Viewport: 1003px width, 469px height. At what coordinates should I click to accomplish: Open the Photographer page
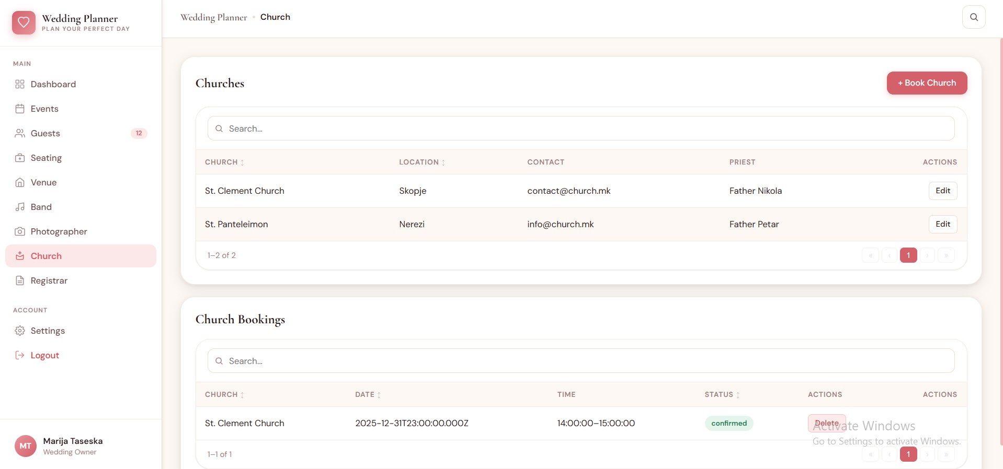[59, 231]
